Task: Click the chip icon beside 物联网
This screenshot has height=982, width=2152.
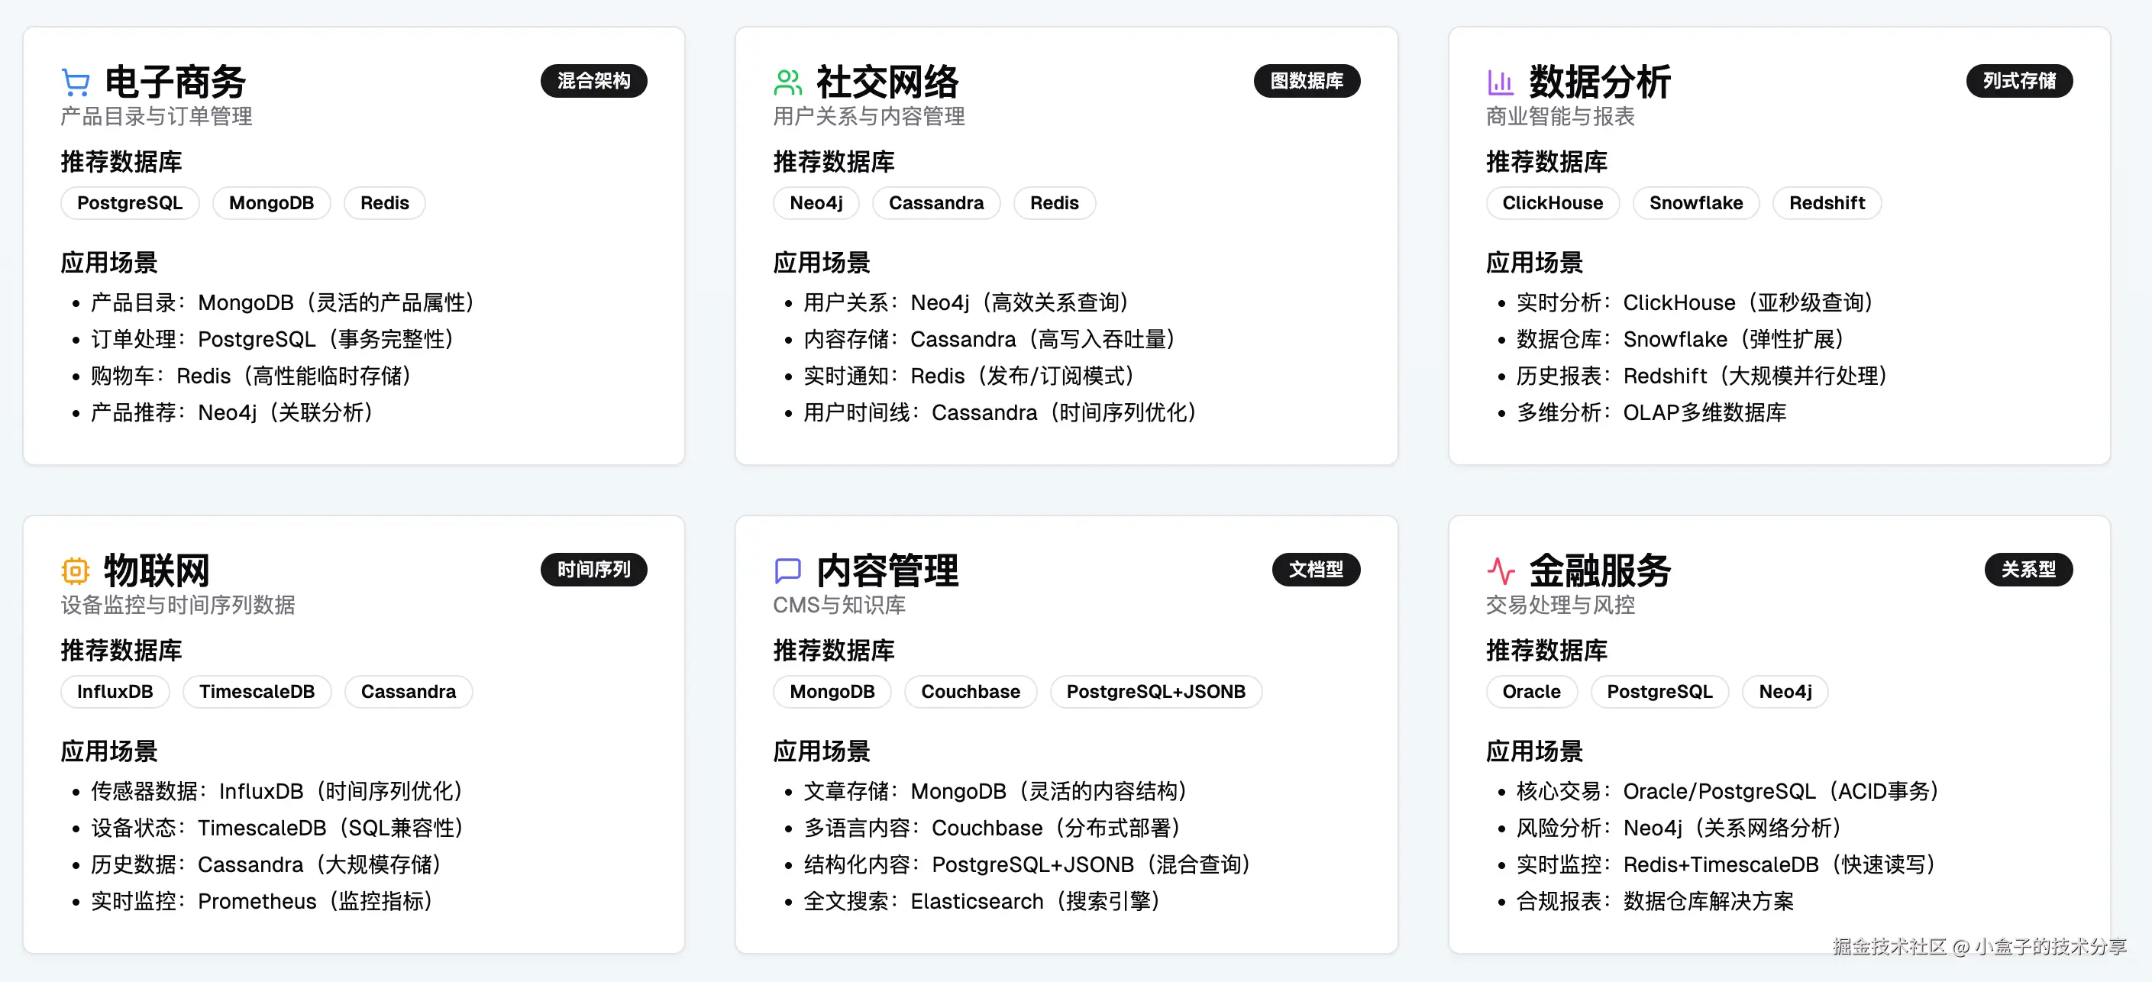Action: point(75,570)
